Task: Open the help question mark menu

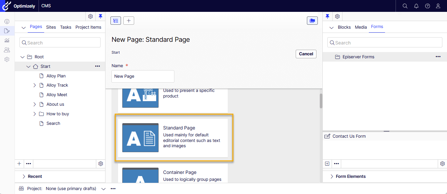Action: click(428, 6)
